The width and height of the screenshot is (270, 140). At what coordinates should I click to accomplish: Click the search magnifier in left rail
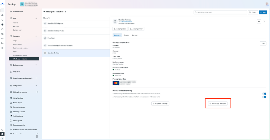2,130
